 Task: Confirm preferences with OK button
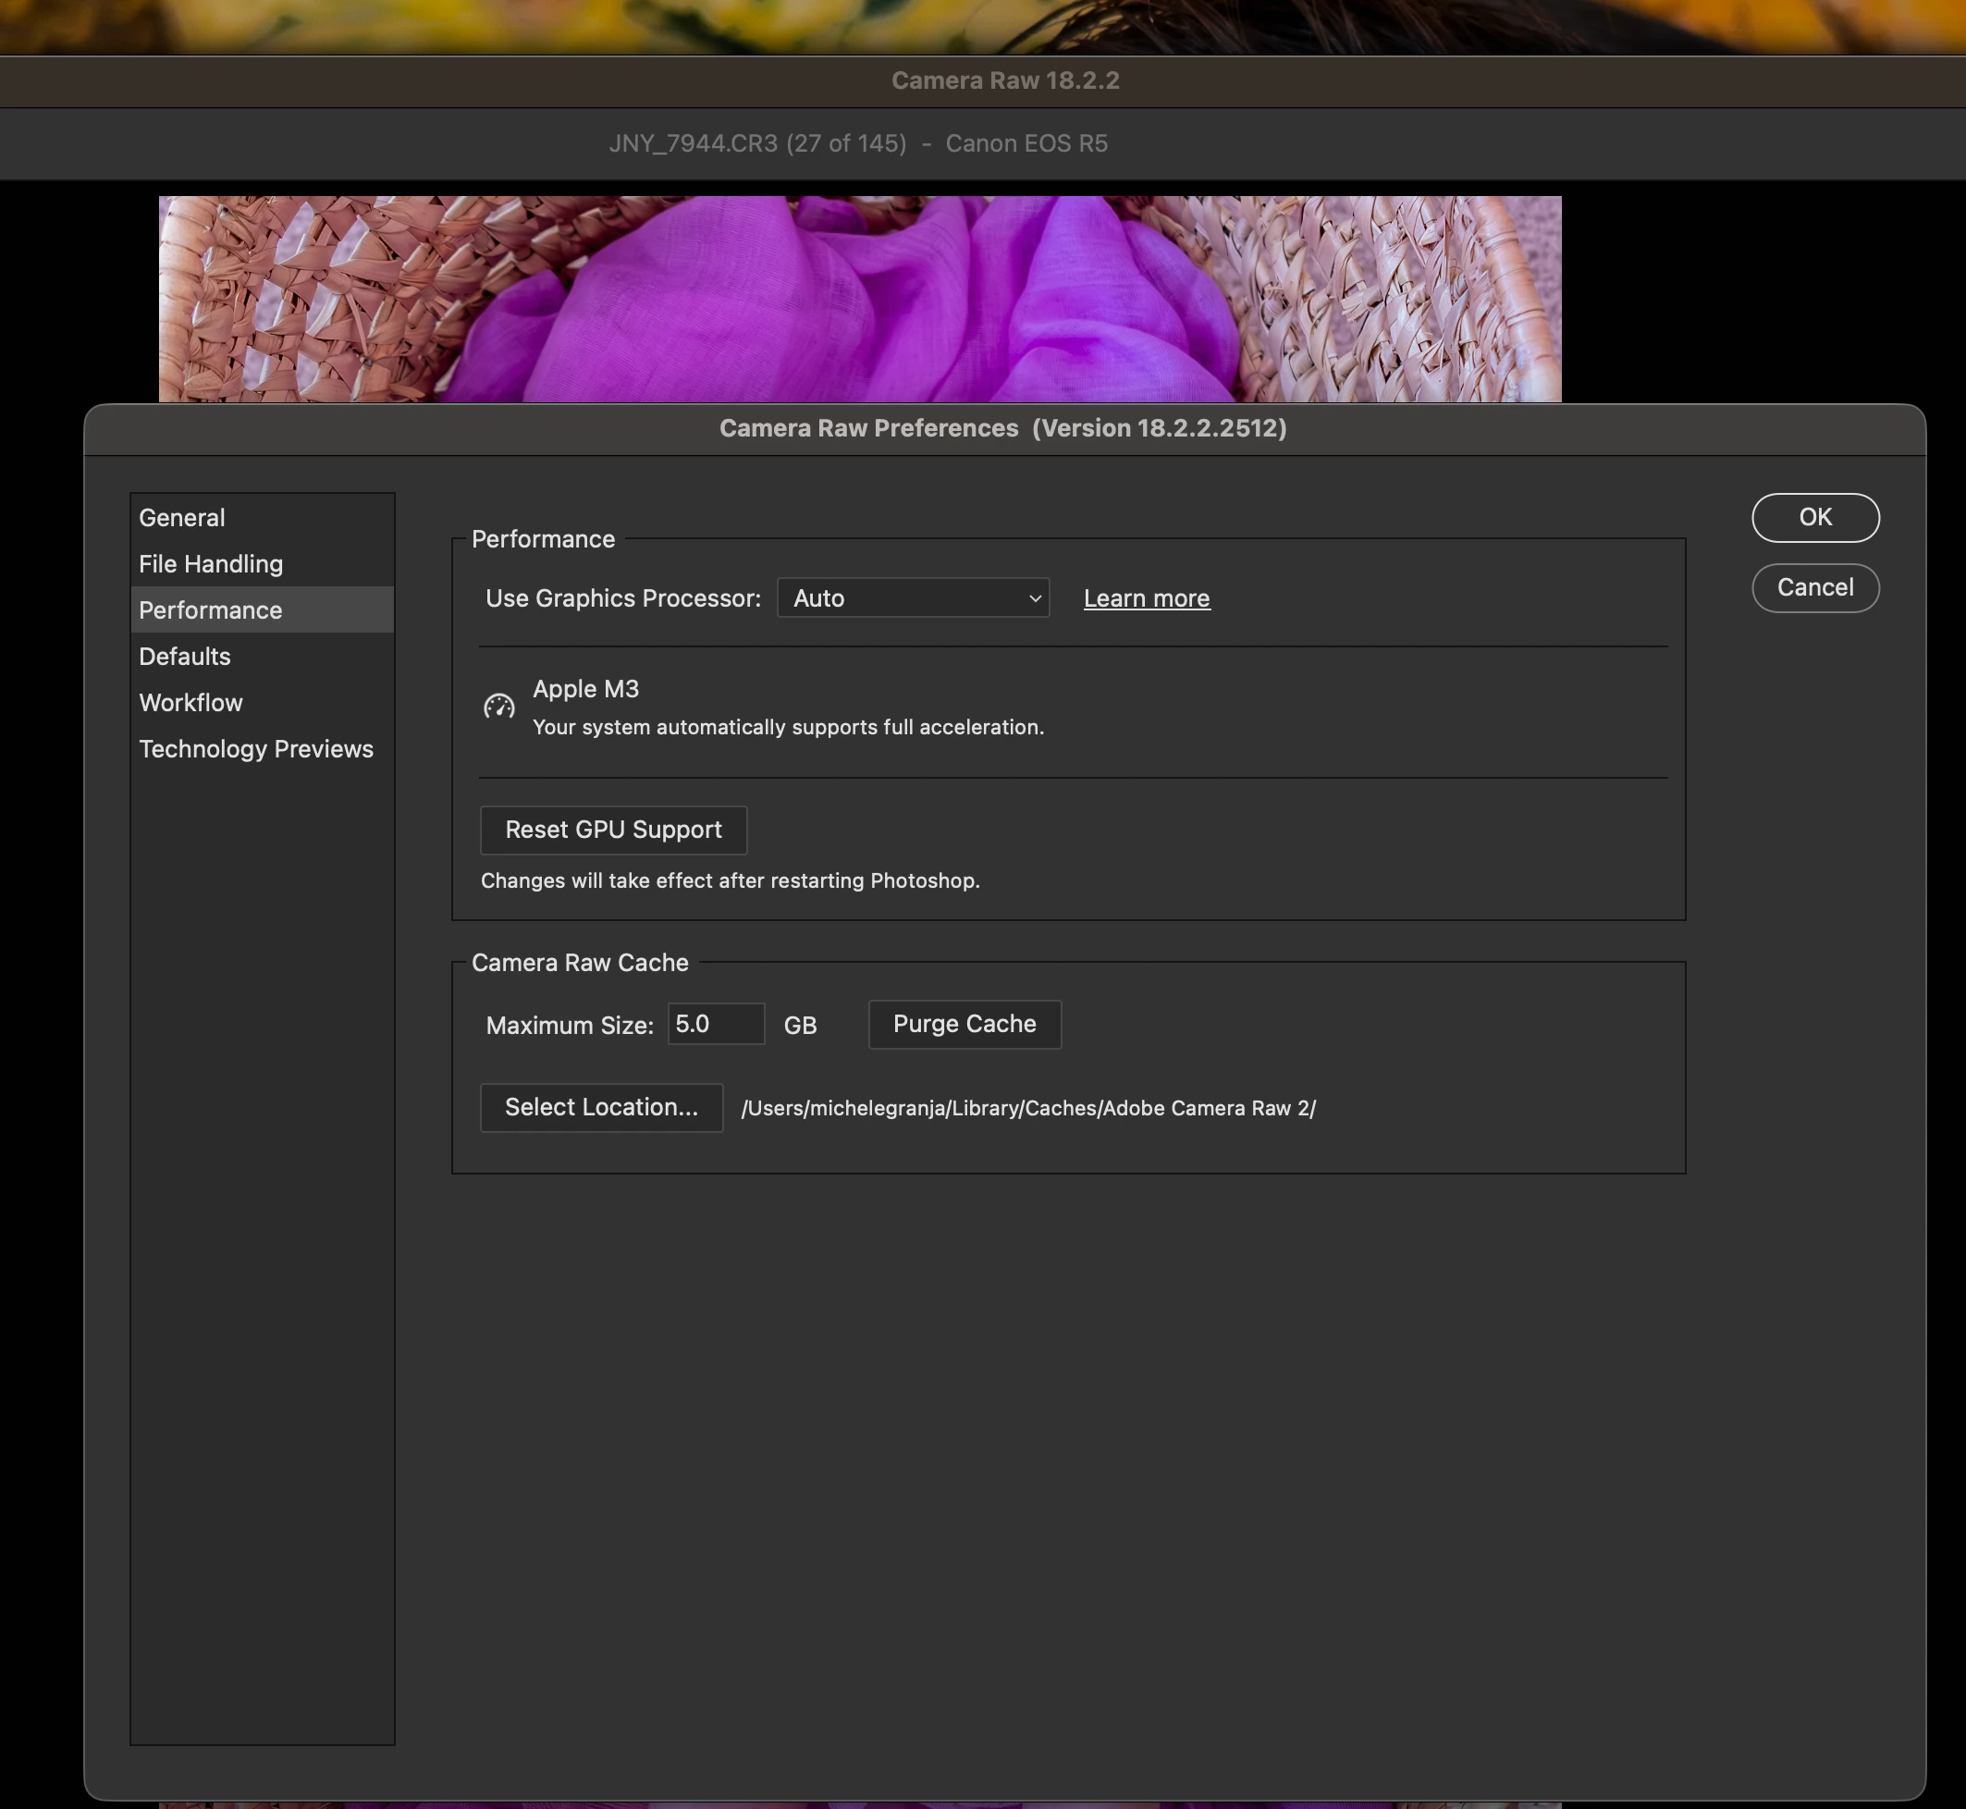click(x=1814, y=517)
